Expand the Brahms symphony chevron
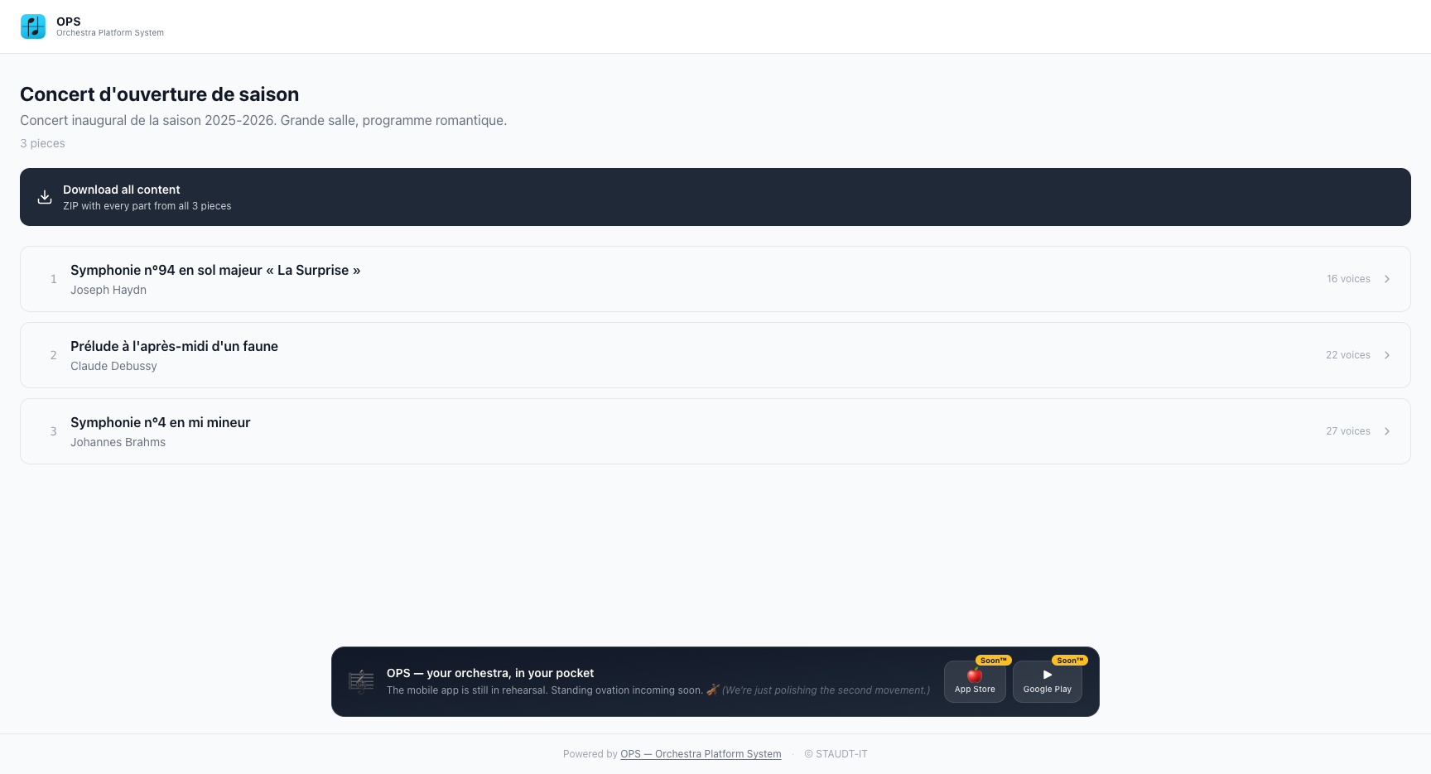1431x774 pixels. pyautogui.click(x=1387, y=431)
